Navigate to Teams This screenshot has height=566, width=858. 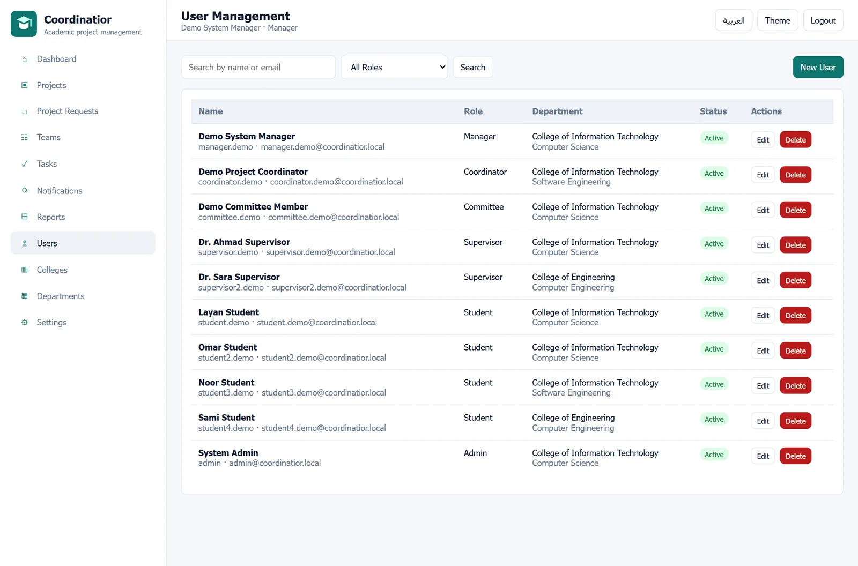click(83, 137)
